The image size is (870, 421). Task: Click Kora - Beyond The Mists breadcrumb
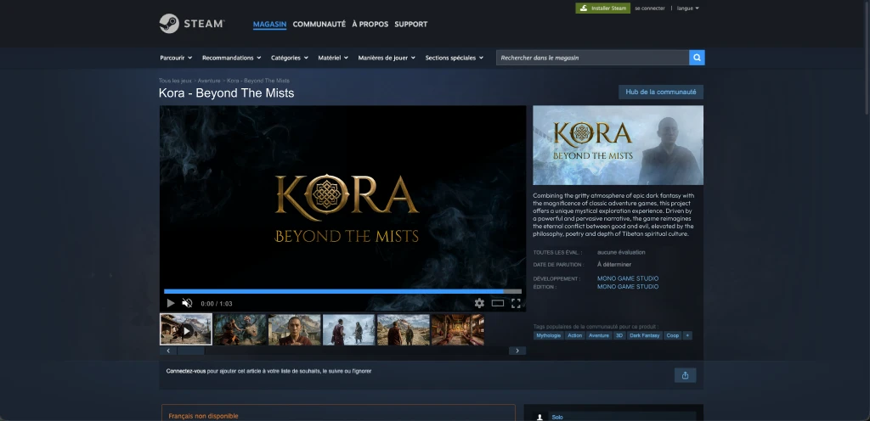coord(258,81)
